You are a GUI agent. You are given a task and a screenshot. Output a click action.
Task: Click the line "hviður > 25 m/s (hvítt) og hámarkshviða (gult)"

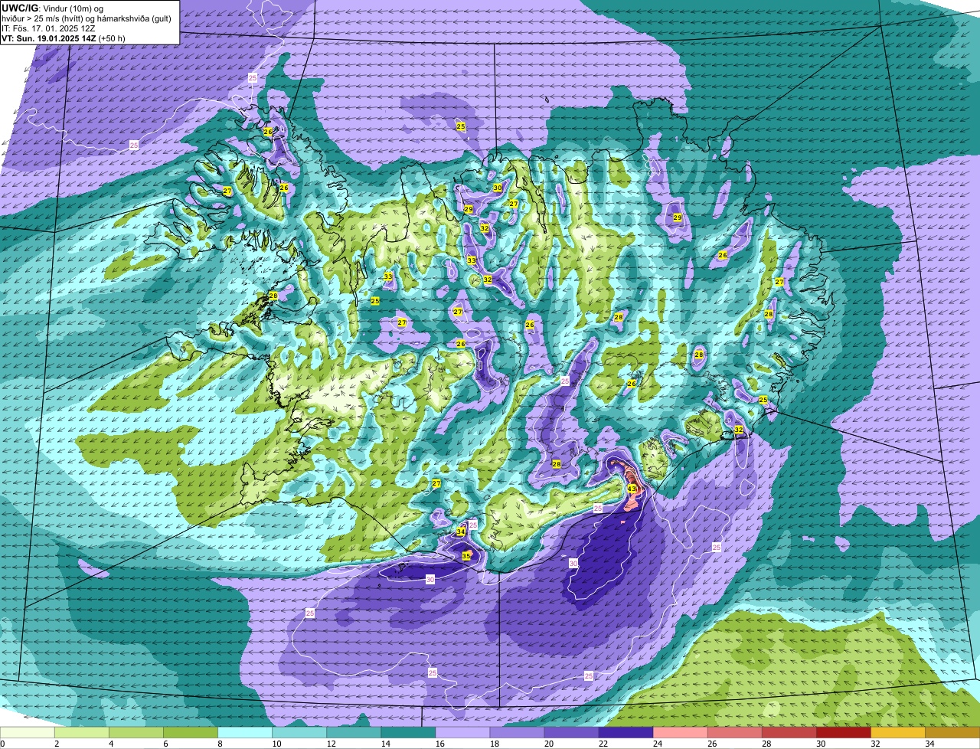pyautogui.click(x=87, y=18)
